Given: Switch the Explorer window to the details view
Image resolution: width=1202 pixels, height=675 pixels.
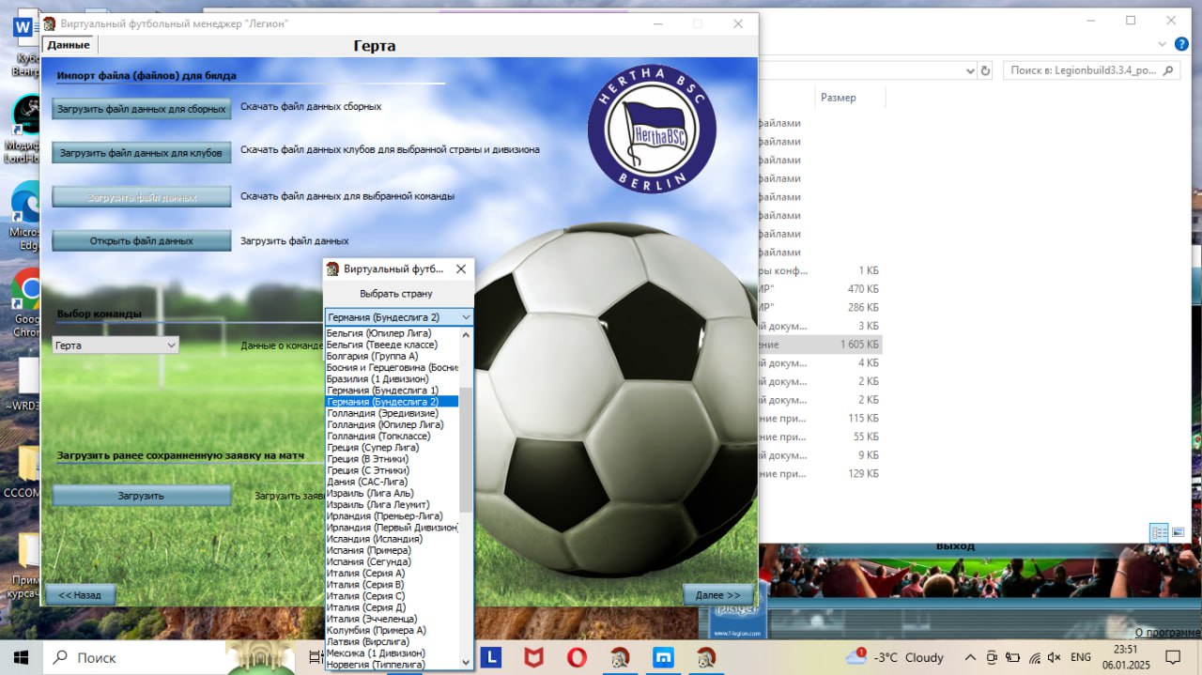Looking at the screenshot, I should [1159, 532].
